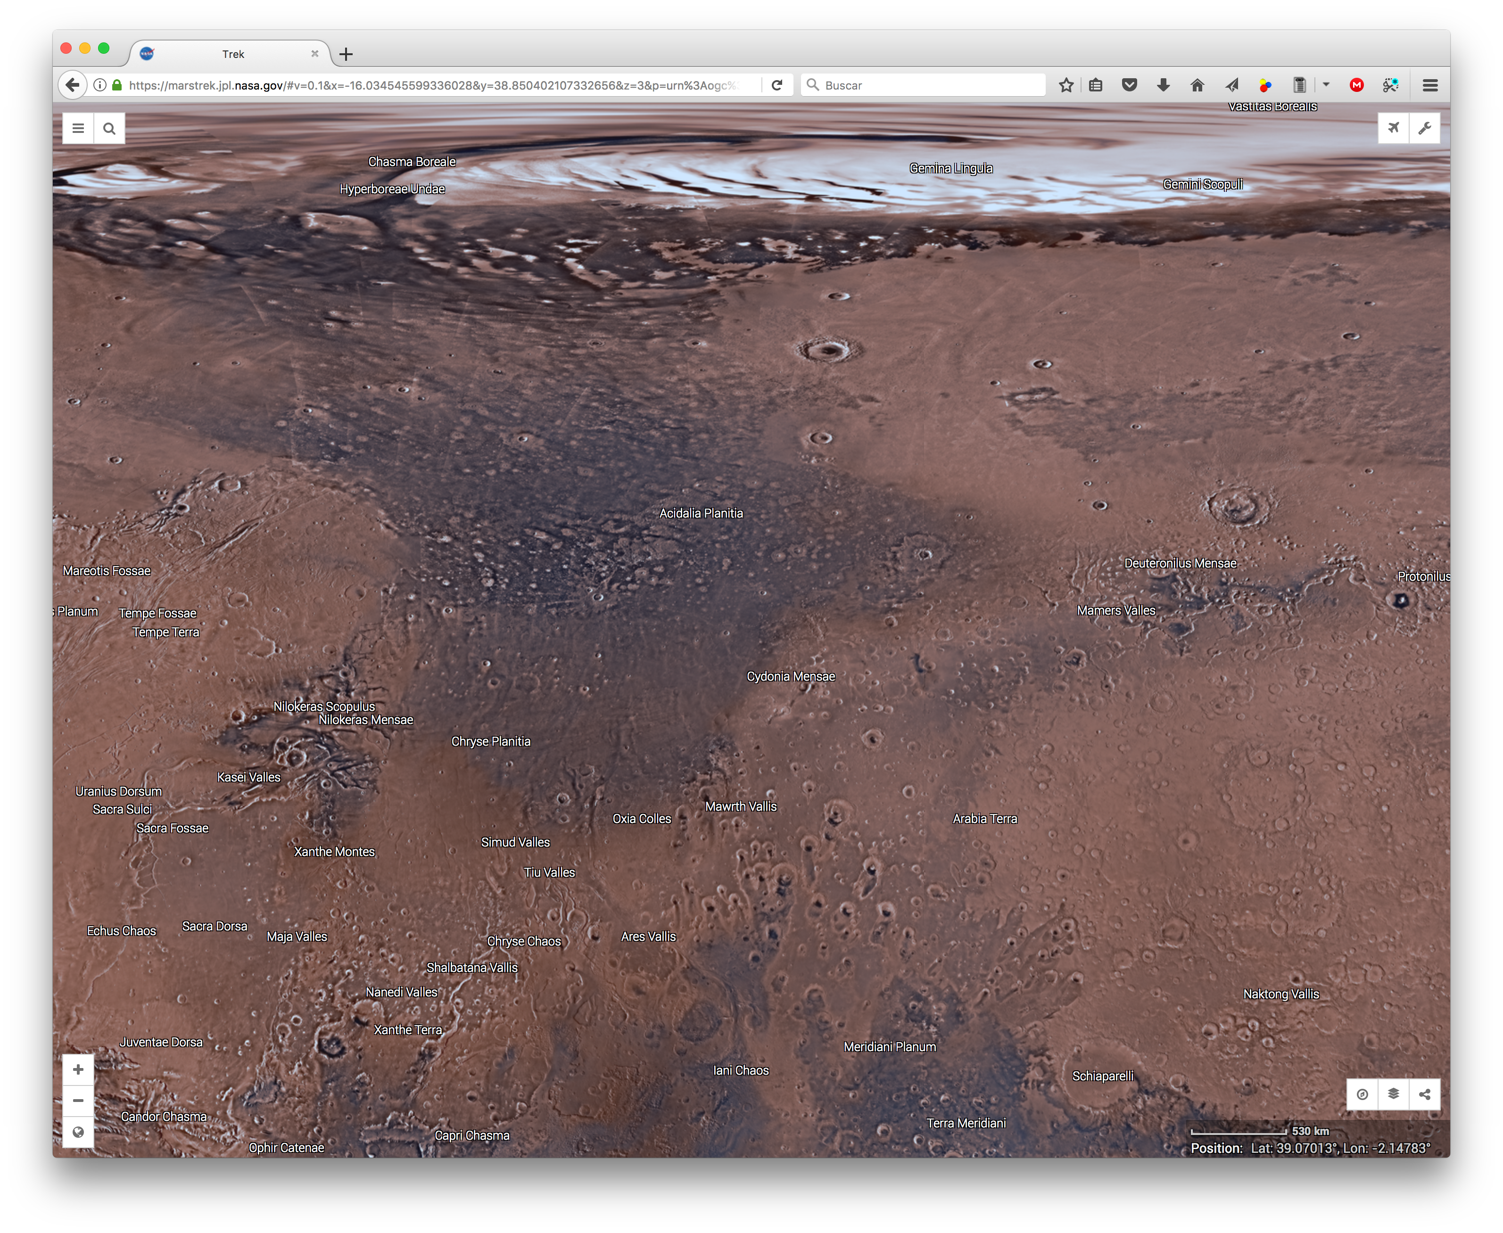The width and height of the screenshot is (1503, 1233).
Task: Zoom in with the plus button
Action: click(x=78, y=1069)
